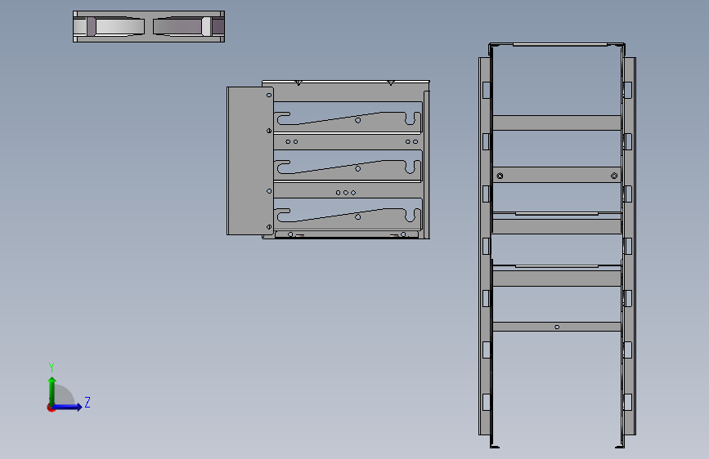Click the green Y axis arrow of triad
Screen dimensions: 709x459
click(52, 390)
